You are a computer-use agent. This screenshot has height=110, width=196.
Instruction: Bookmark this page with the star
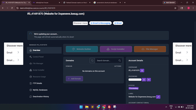(x=175, y=8)
